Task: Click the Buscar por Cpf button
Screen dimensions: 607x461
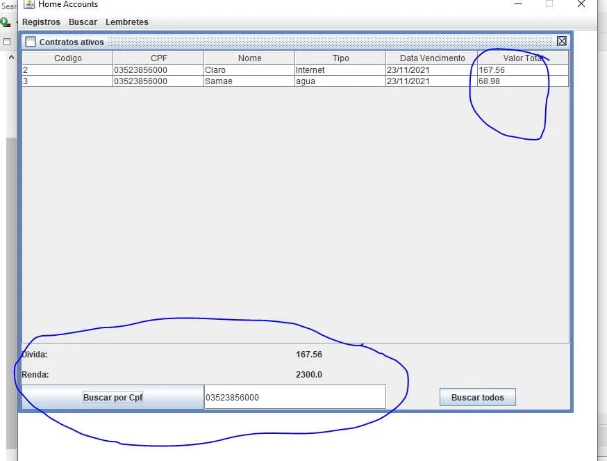Action: pyautogui.click(x=113, y=398)
